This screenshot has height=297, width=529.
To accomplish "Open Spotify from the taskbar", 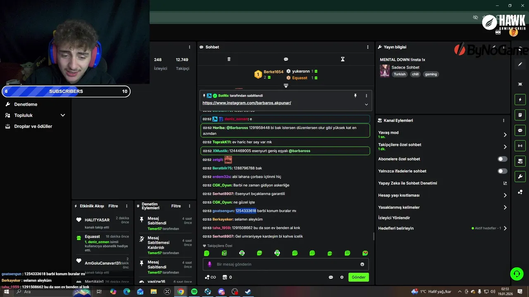I will [194, 292].
